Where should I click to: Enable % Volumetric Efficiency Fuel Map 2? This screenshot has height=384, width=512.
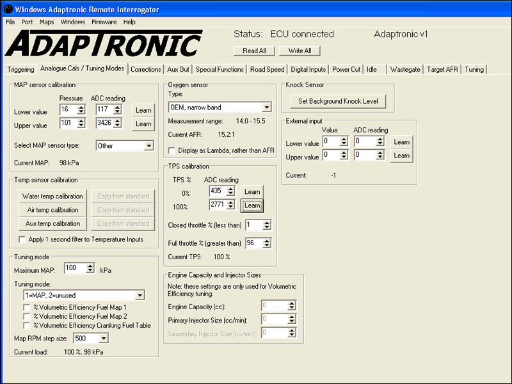26,317
